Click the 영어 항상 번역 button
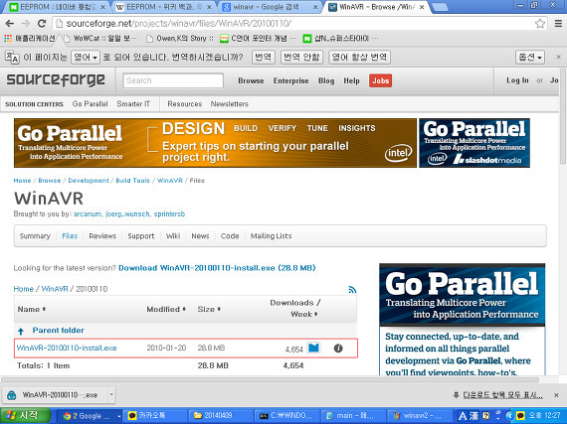The height and width of the screenshot is (424, 567). click(x=359, y=57)
